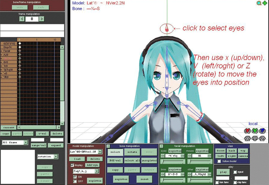Click the mouse morph next >> arrow
This screenshot has height=185, width=269.
click(210, 156)
